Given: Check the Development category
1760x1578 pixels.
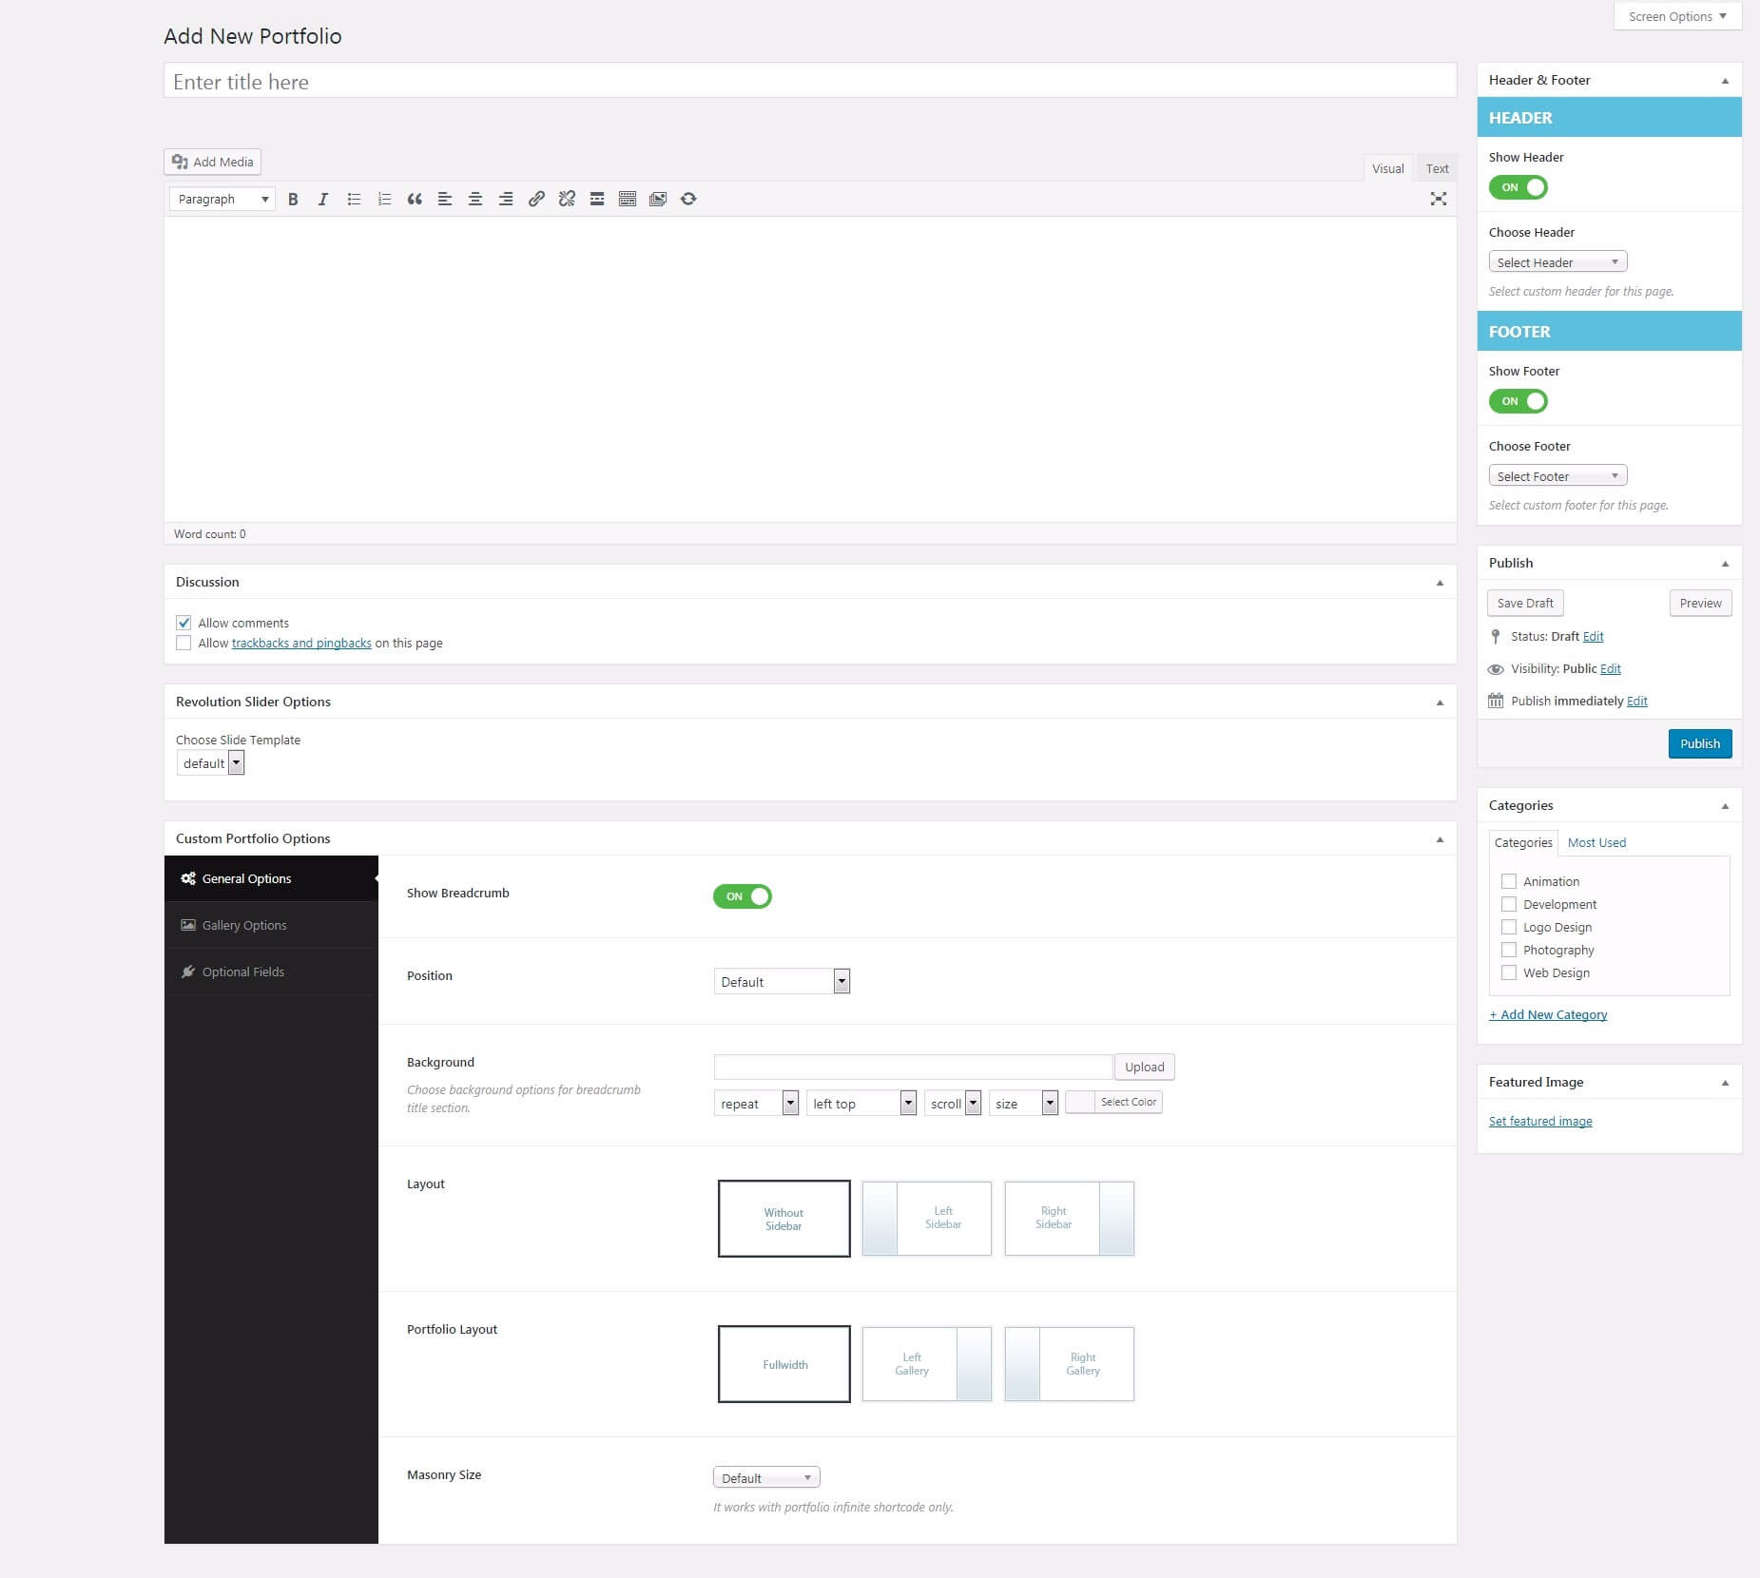Looking at the screenshot, I should (1509, 904).
